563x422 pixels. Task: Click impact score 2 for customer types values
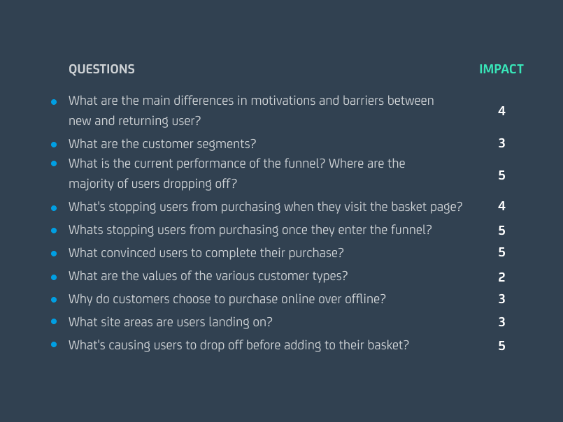pos(501,277)
